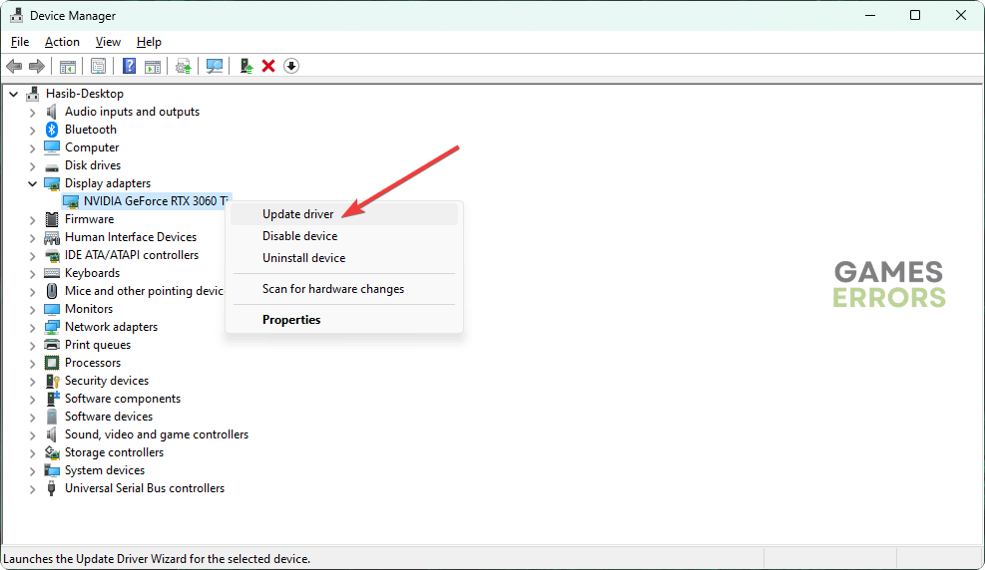Viewport: 985px width, 570px height.
Task: Choose Update driver from context menu
Action: pyautogui.click(x=297, y=214)
